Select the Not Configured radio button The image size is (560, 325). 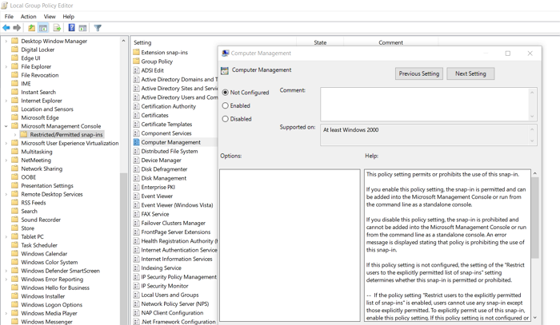pyautogui.click(x=226, y=93)
